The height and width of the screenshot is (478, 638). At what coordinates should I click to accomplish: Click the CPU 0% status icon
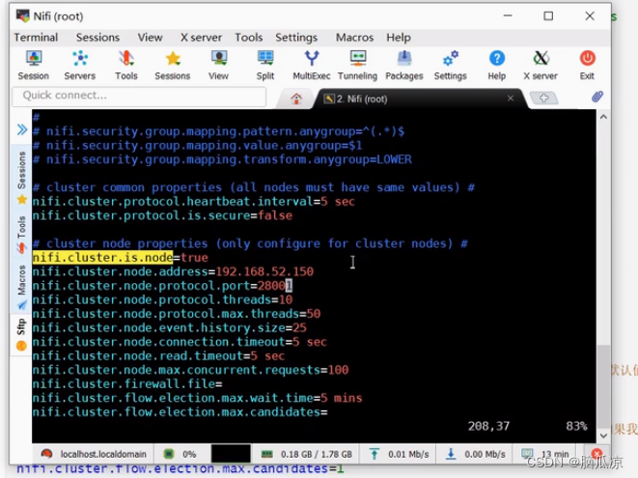click(x=169, y=454)
